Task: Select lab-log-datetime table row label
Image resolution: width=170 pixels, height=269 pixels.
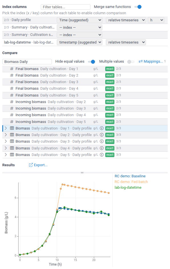Action: pyautogui.click(x=29, y=42)
